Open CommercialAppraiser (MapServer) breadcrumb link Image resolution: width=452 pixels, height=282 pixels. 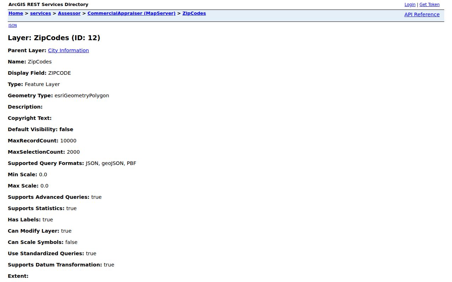(131, 13)
